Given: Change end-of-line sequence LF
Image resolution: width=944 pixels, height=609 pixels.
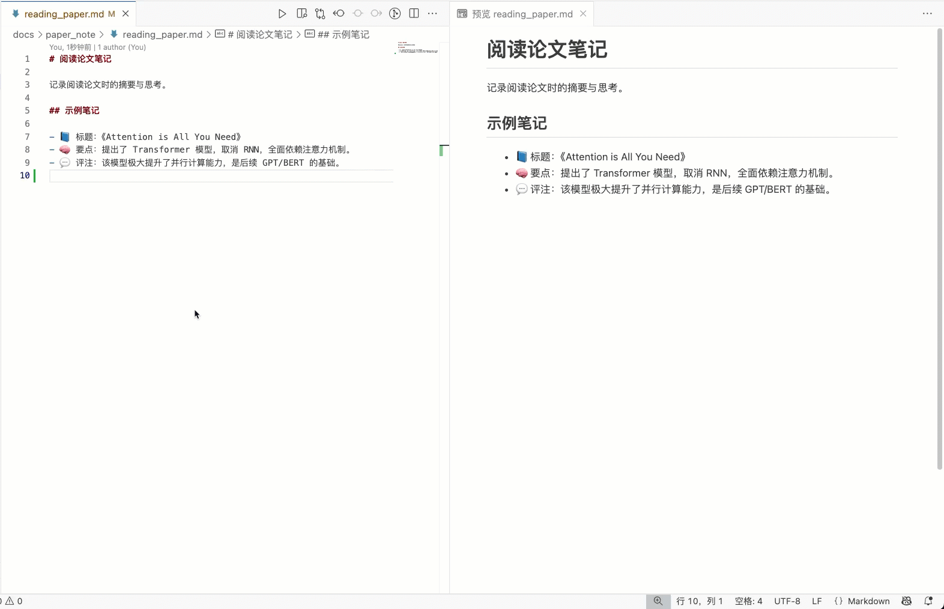Looking at the screenshot, I should point(817,601).
